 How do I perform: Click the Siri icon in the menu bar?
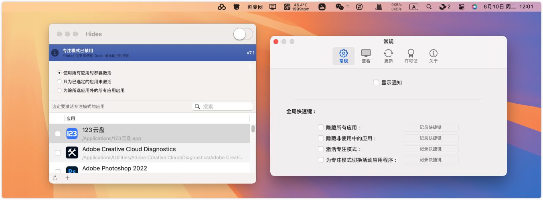pyautogui.click(x=474, y=7)
